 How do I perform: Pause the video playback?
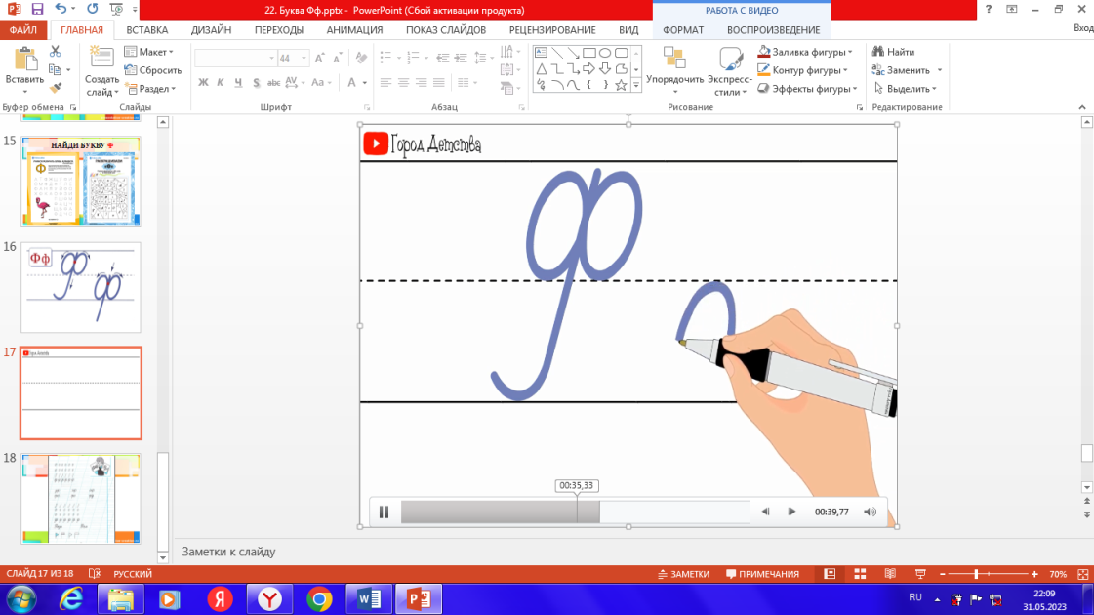tap(384, 512)
